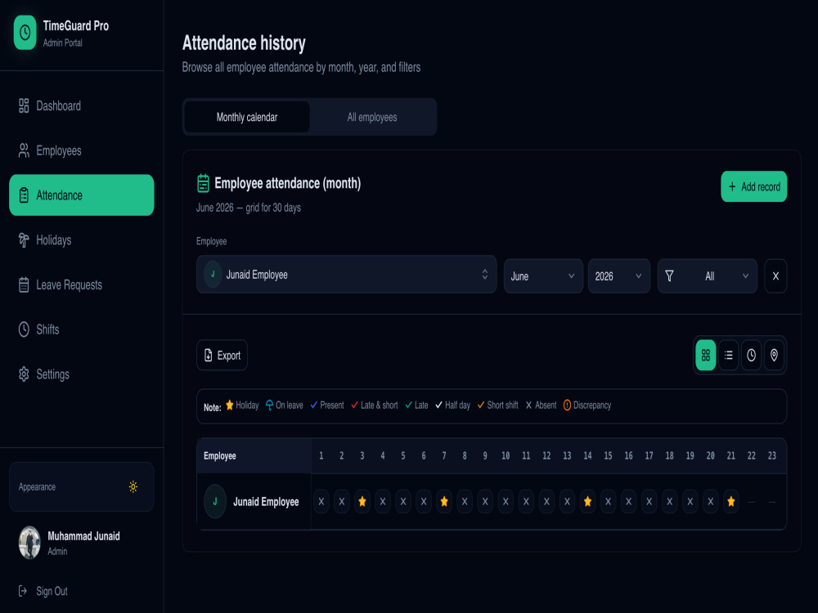818x613 pixels.
Task: Switch to the list view icon
Action: click(x=729, y=355)
